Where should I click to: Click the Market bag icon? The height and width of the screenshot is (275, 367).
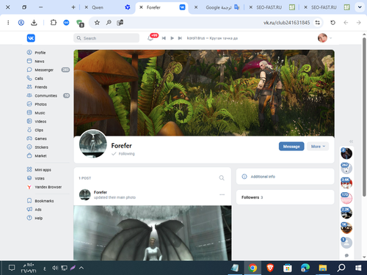click(x=29, y=155)
